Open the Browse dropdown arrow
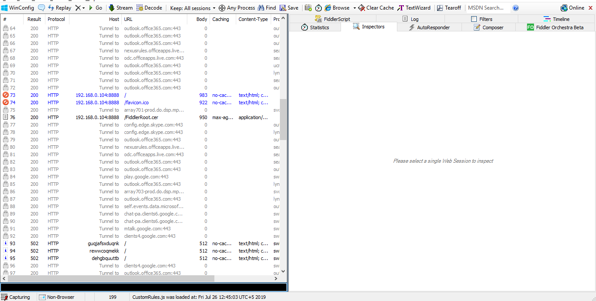 click(x=355, y=8)
